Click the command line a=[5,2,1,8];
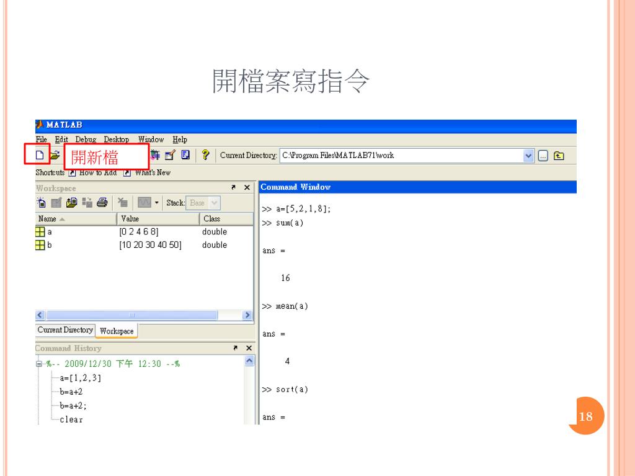The width and height of the screenshot is (635, 476). coord(303,209)
